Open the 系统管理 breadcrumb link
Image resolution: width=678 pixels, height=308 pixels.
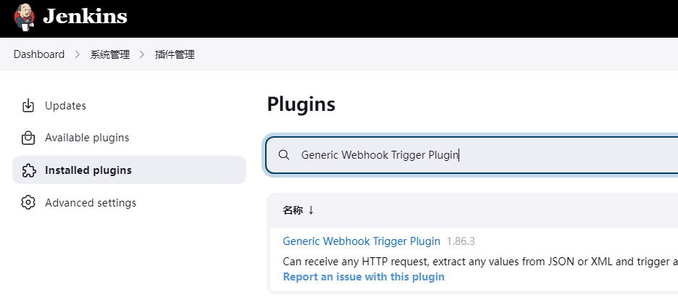110,54
